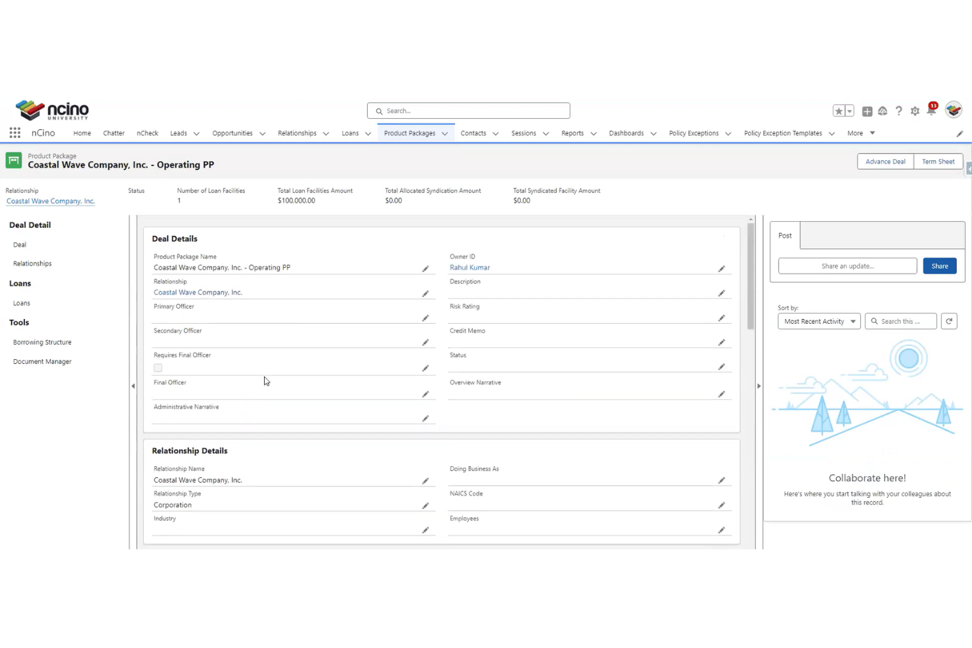Open the Rahul Kumar owner link
This screenshot has height=648, width=972.
pos(470,268)
